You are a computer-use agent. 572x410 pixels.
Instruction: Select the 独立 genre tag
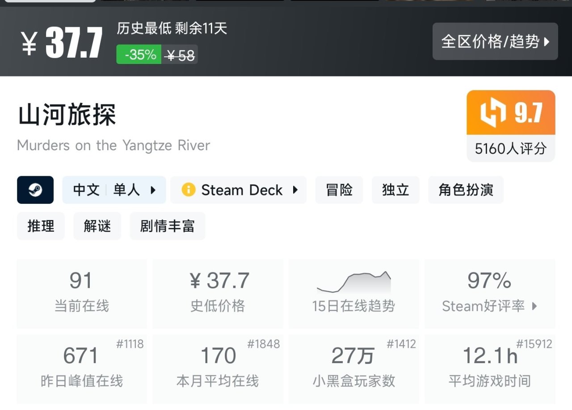click(395, 190)
